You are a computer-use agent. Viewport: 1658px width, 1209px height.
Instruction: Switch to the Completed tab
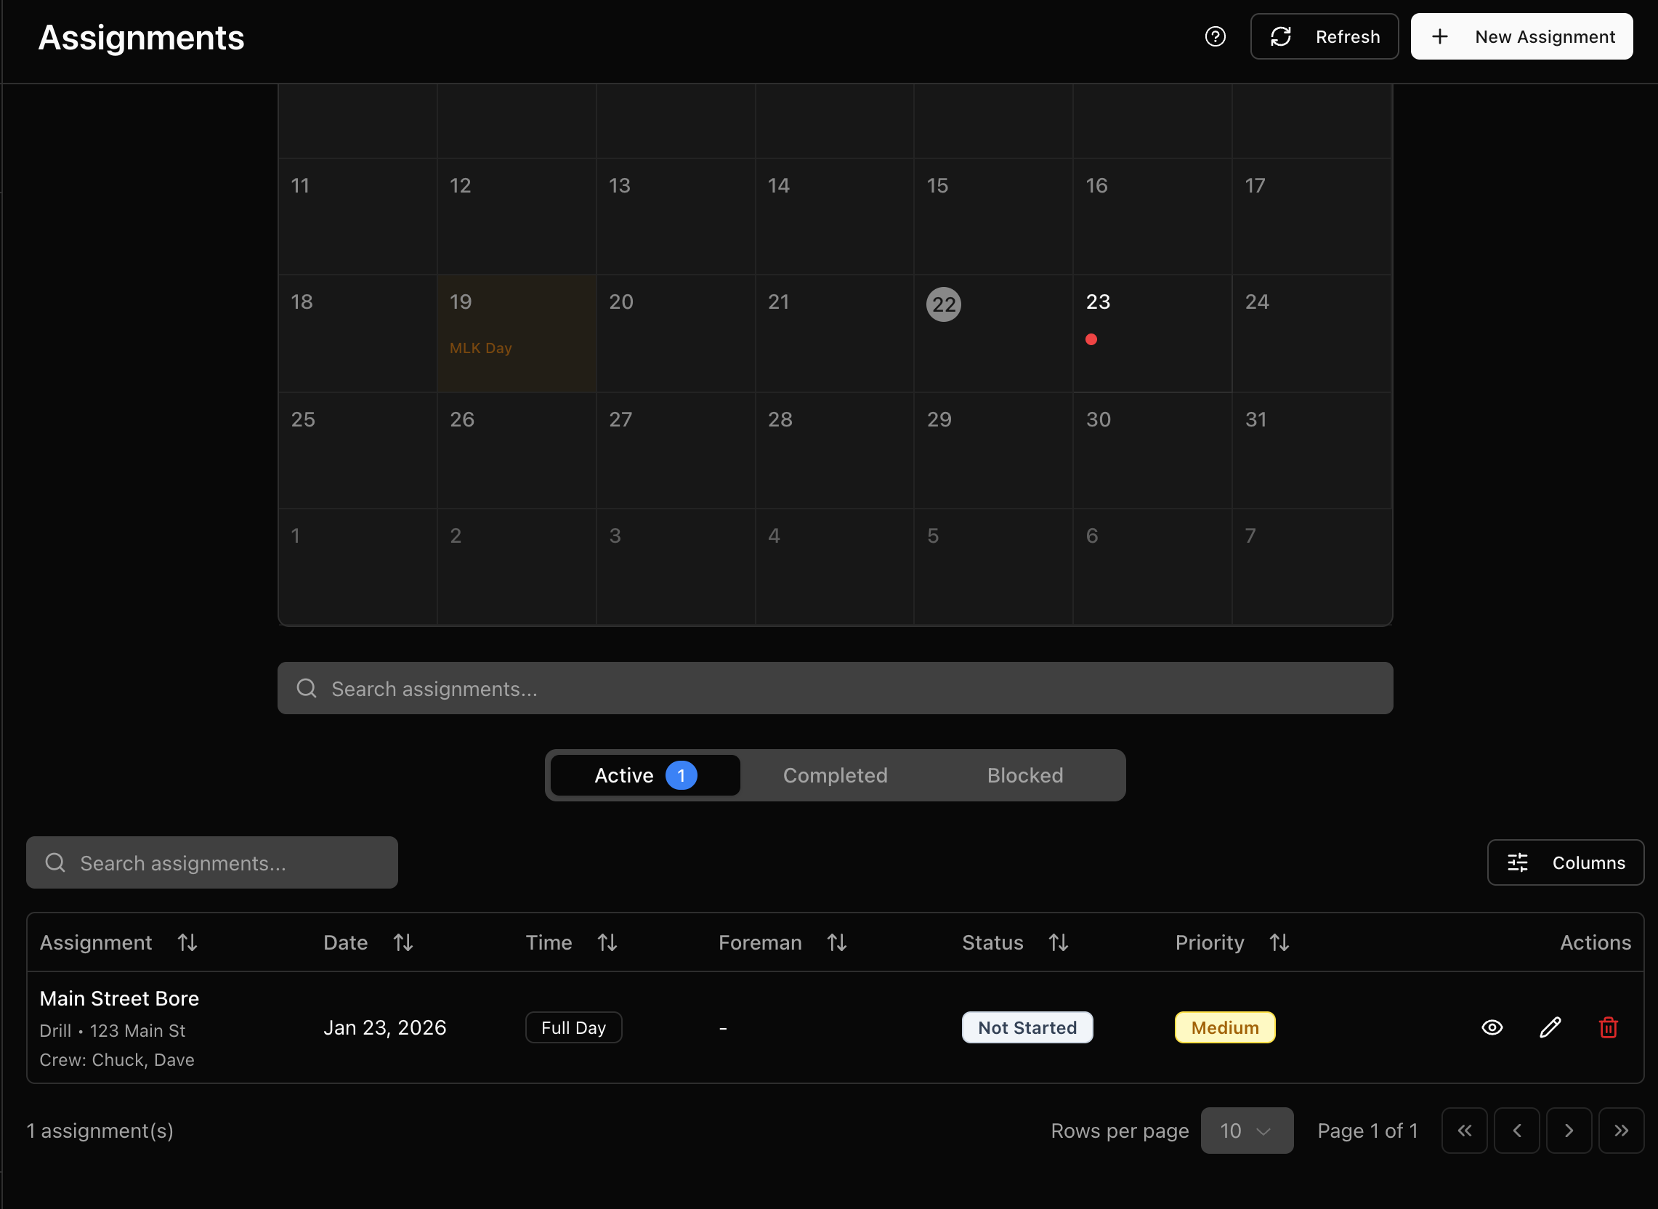(x=835, y=775)
